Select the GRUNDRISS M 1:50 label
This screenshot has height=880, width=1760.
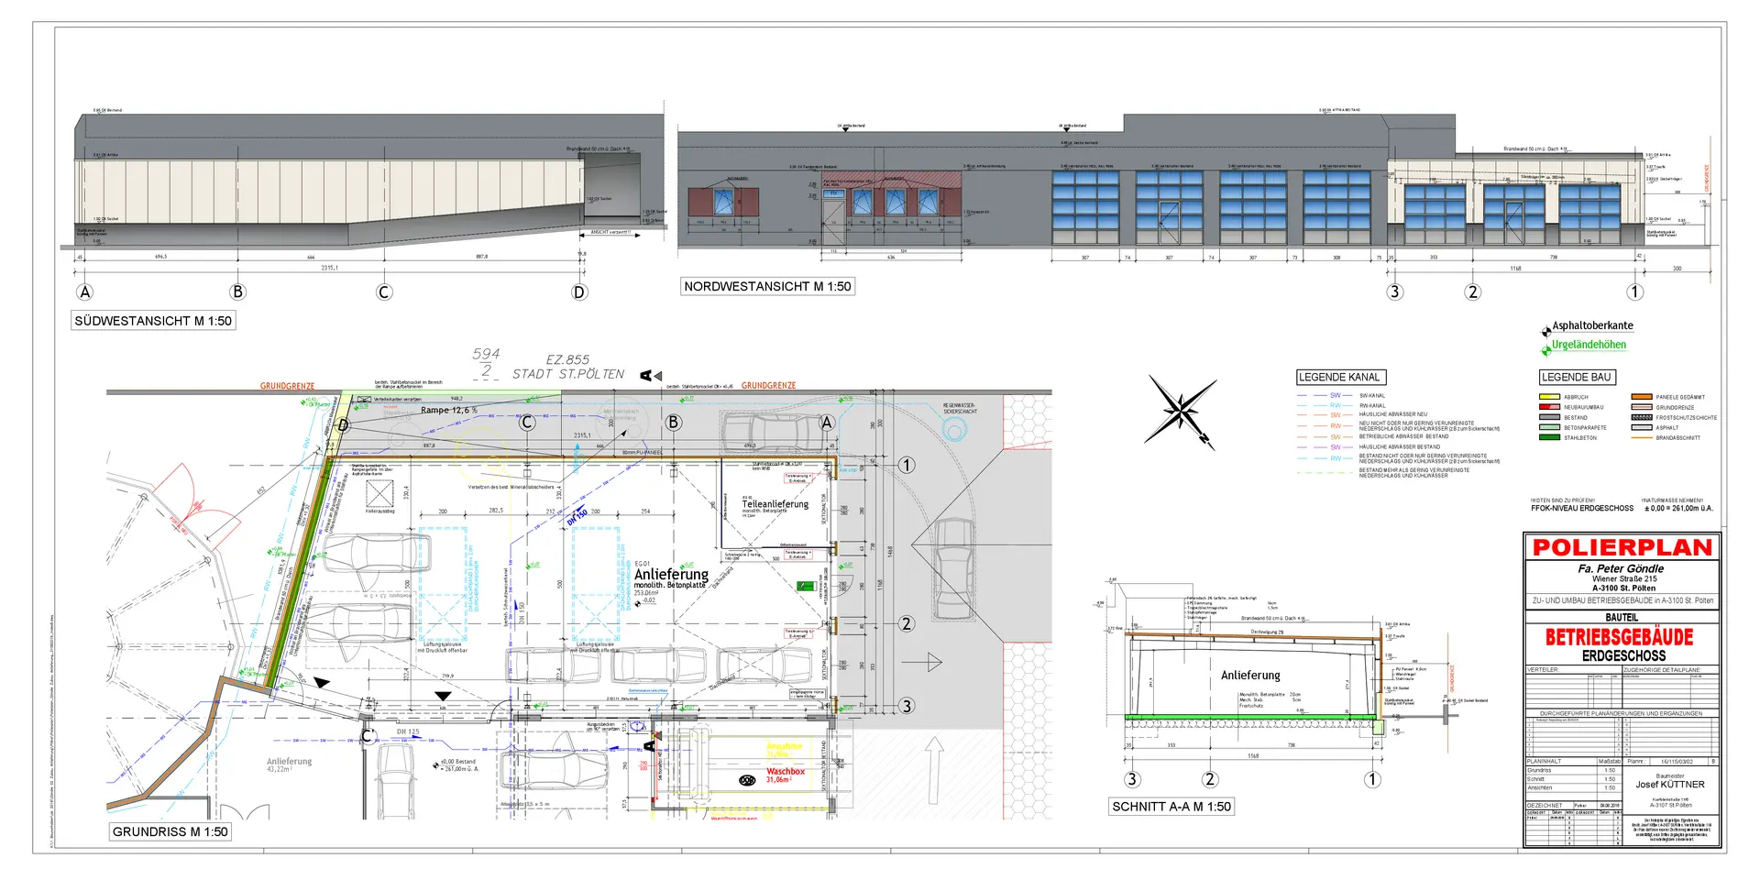pyautogui.click(x=170, y=831)
